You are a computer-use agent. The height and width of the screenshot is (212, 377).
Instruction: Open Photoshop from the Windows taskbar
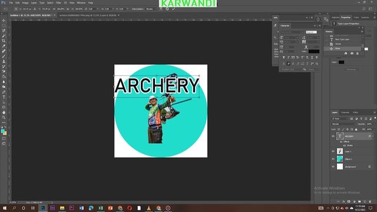tap(43, 208)
